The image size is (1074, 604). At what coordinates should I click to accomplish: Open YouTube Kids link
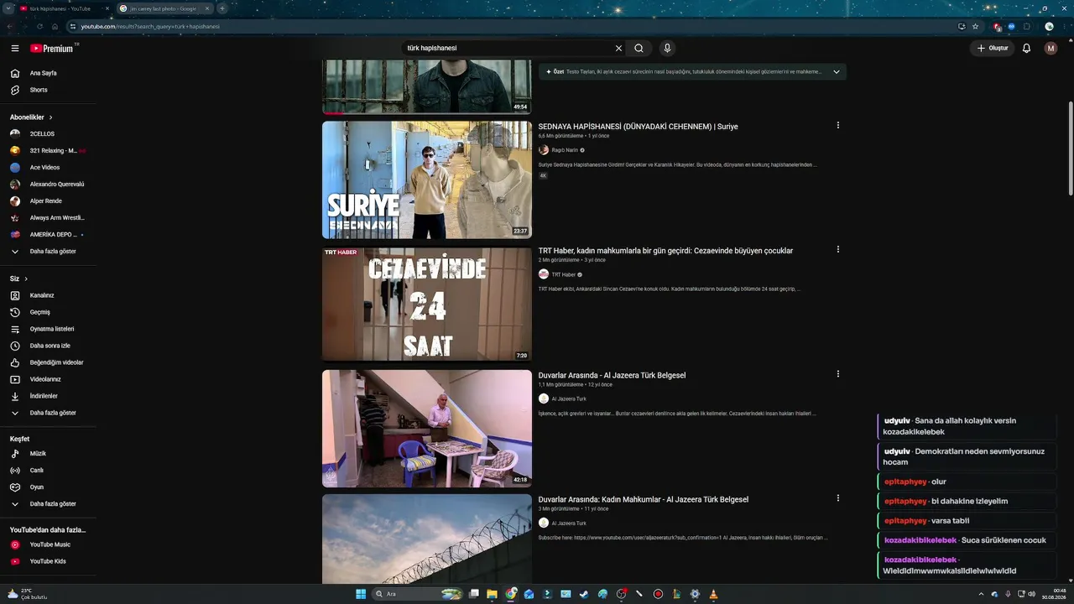click(x=48, y=561)
